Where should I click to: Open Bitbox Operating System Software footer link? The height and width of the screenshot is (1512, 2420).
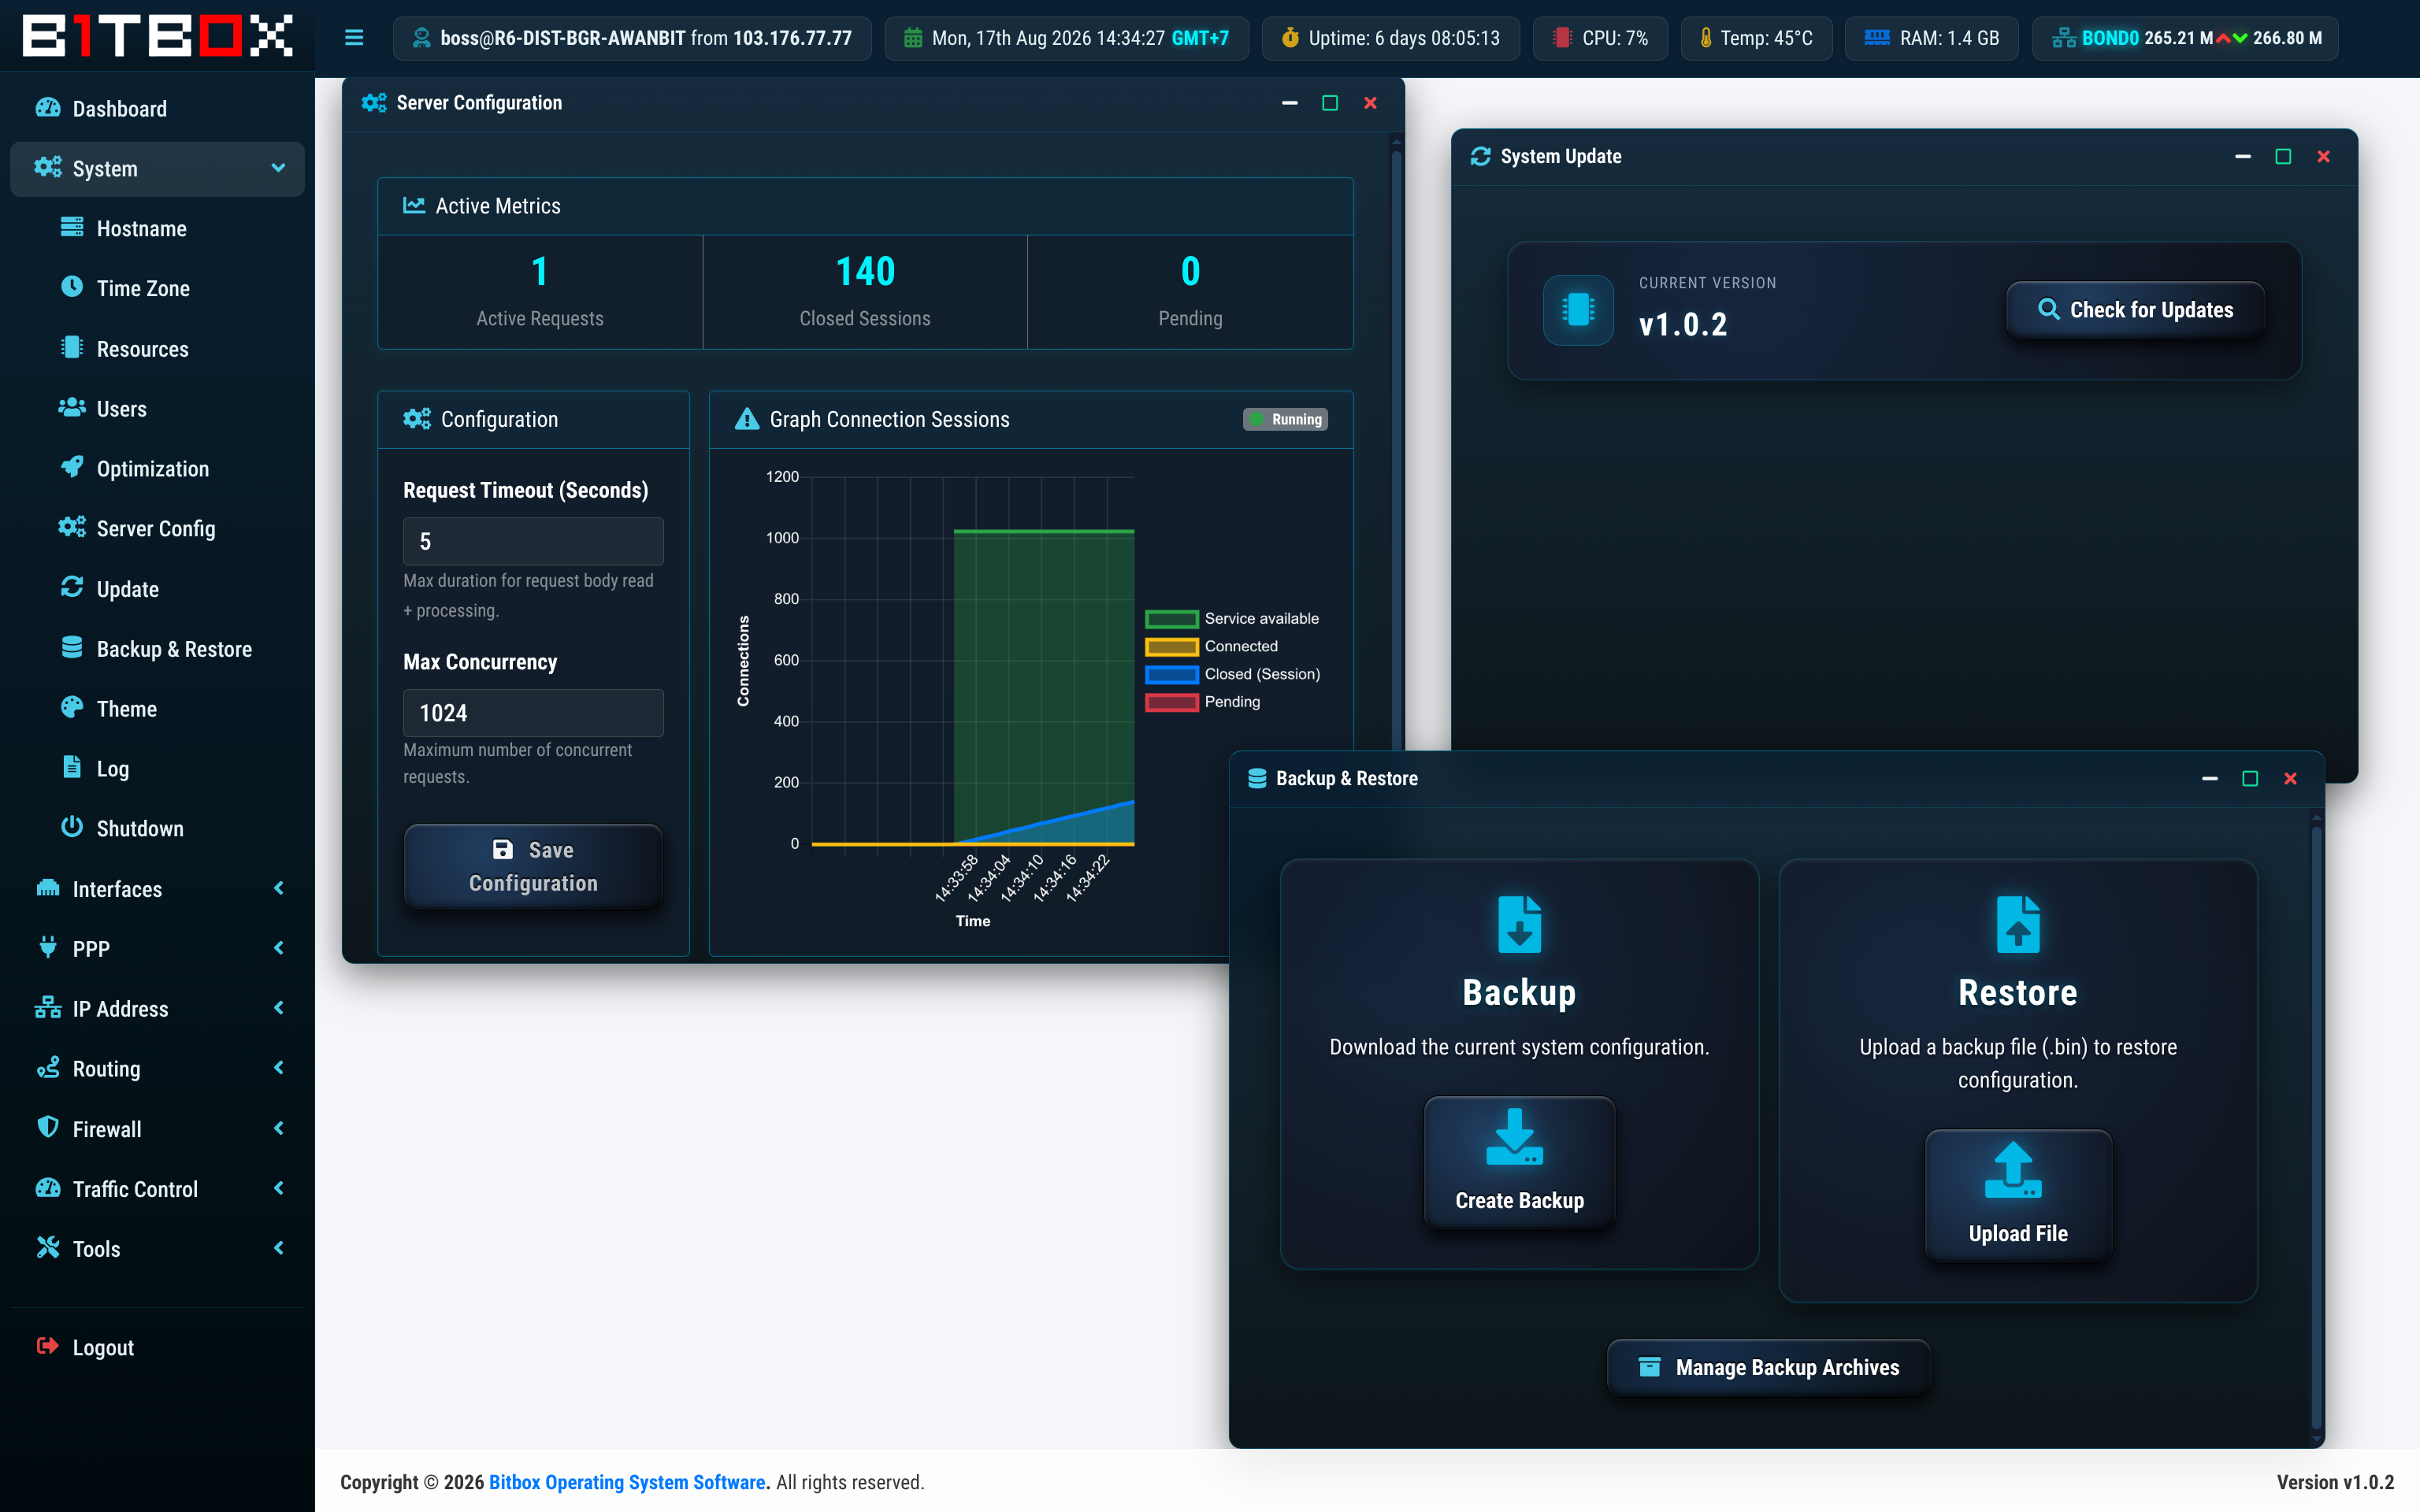point(627,1482)
